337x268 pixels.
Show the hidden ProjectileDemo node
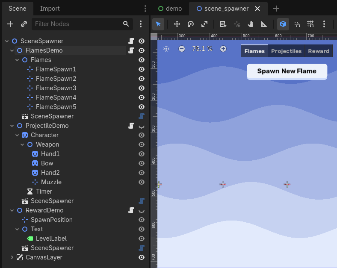coord(142,127)
